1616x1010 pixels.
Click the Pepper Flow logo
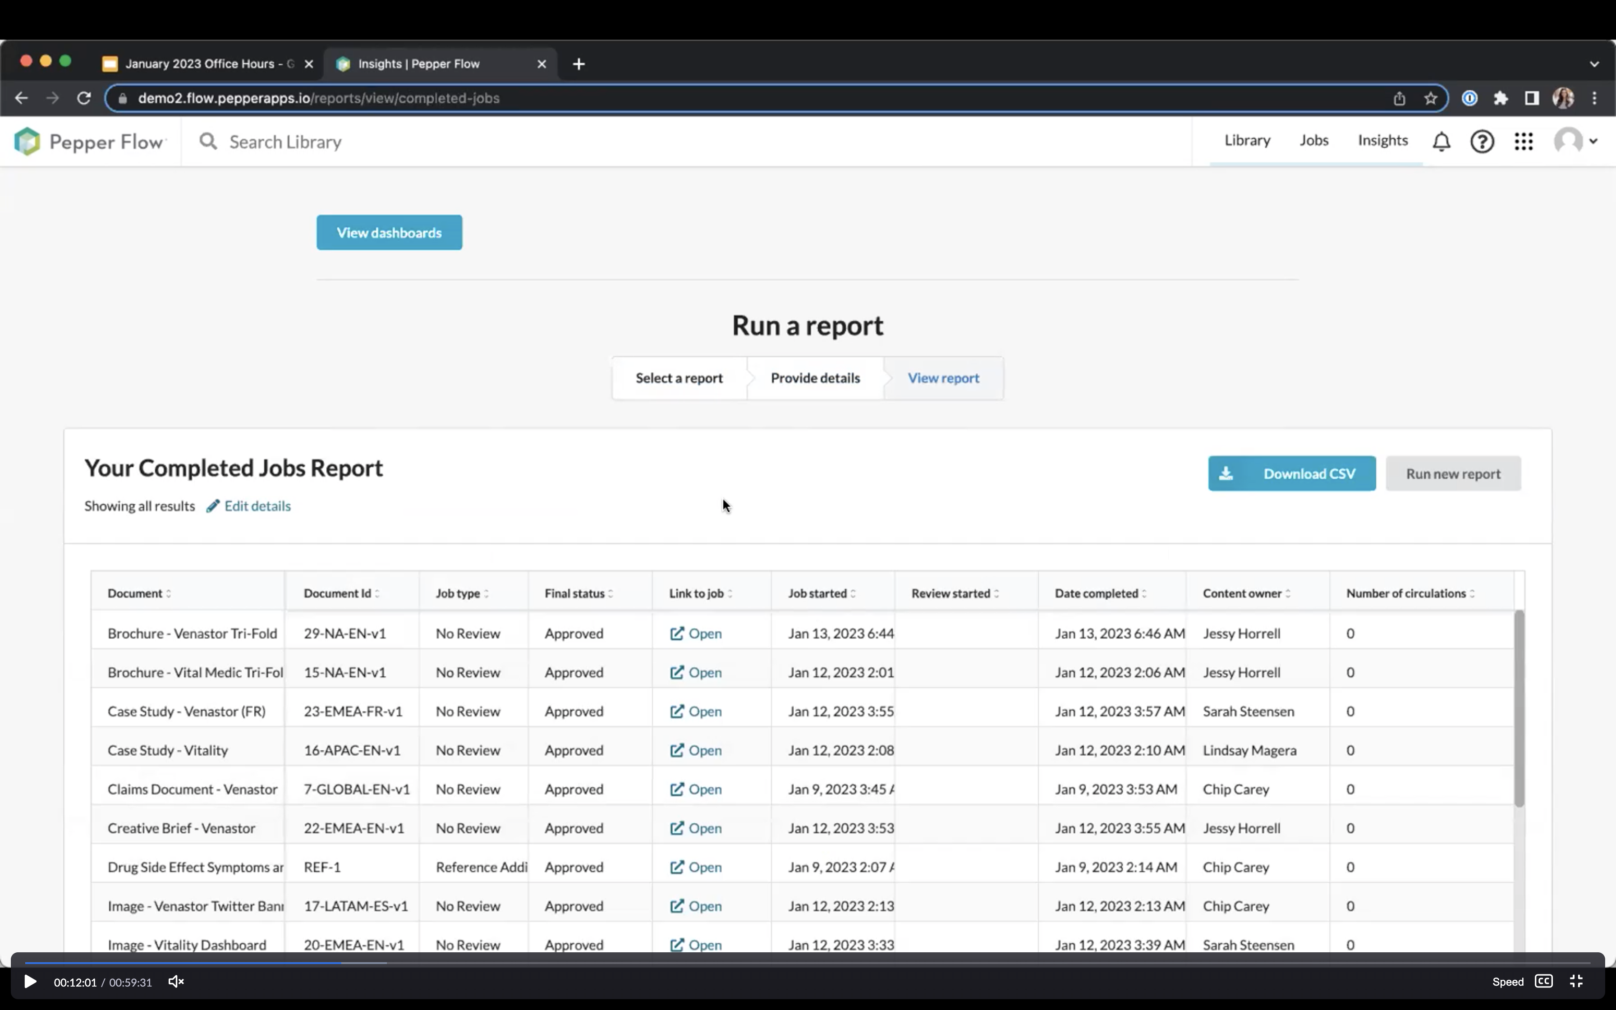[x=90, y=142]
